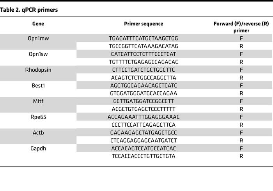Select sequence GTGGATGGGATGCACCAGAA
The height and width of the screenshot is (191, 273).
pos(144,93)
